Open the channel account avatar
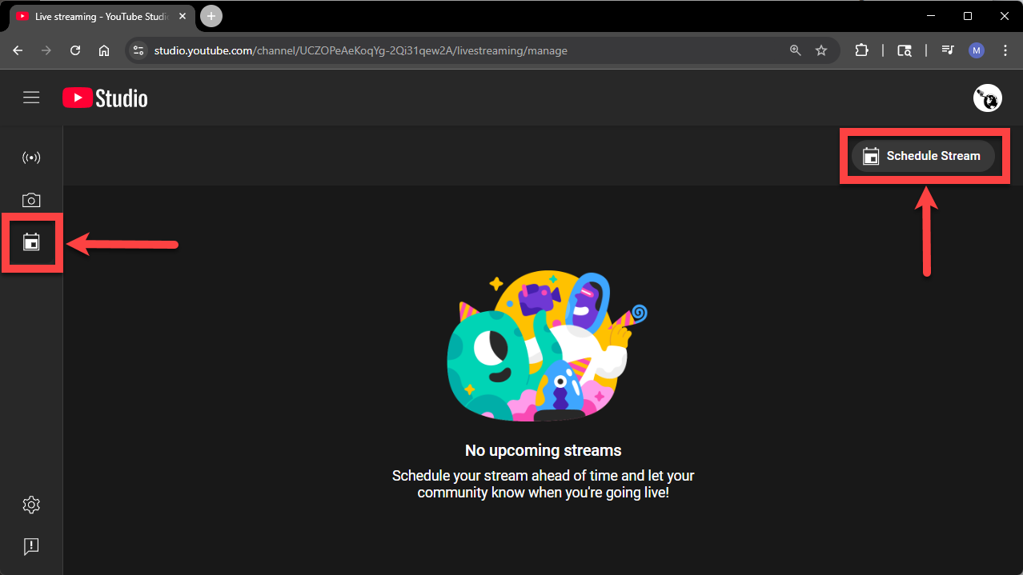This screenshot has height=575, width=1023. (987, 98)
